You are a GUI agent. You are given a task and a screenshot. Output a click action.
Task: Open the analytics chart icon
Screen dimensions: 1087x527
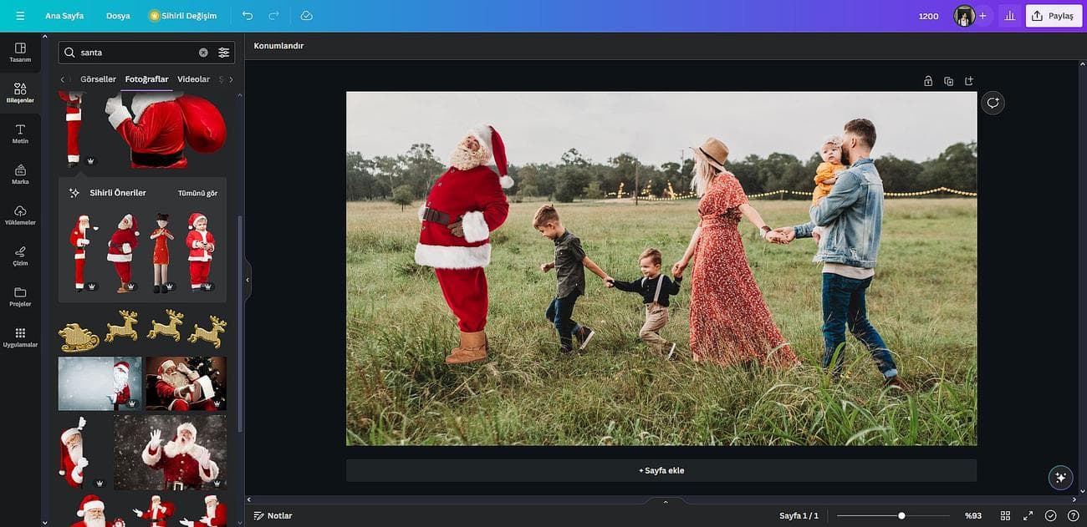(1009, 16)
